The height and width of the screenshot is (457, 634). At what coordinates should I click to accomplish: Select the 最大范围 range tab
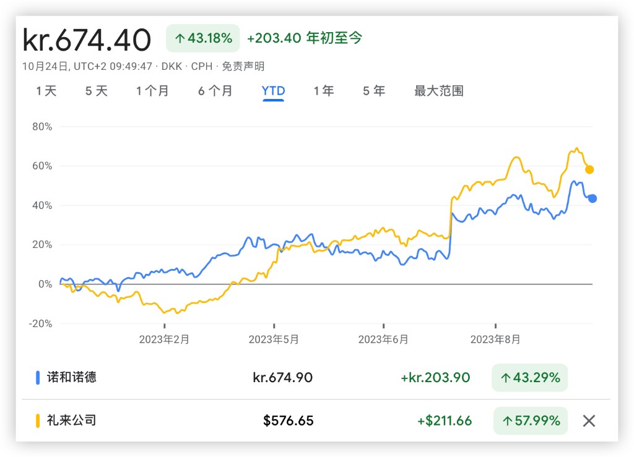pyautogui.click(x=438, y=92)
